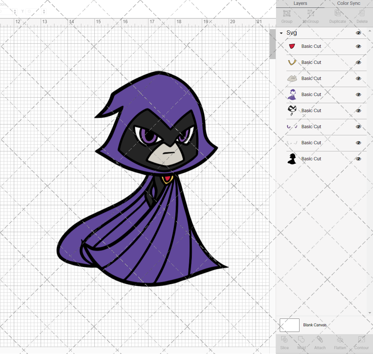Click the Svg group name
373x354 pixels.
[x=291, y=33]
